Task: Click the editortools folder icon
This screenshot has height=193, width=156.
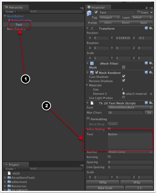Action: point(9,182)
